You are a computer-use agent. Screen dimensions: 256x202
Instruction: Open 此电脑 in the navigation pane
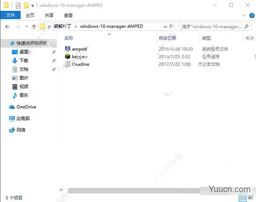(23, 118)
